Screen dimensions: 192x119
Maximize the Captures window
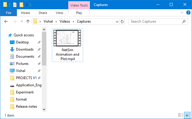click(x=171, y=5)
